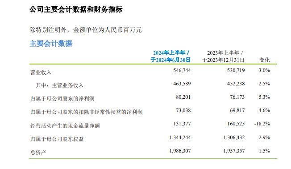Viewport: 291px width, 169px height.
Task: Click the 1,344,244 equity value
Action: (180, 137)
